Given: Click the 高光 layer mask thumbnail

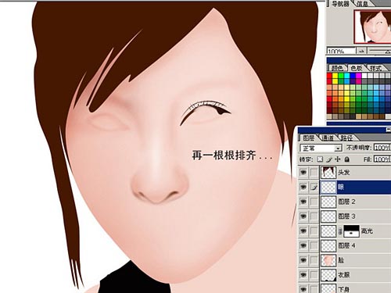Looking at the screenshot, I should [x=351, y=231].
